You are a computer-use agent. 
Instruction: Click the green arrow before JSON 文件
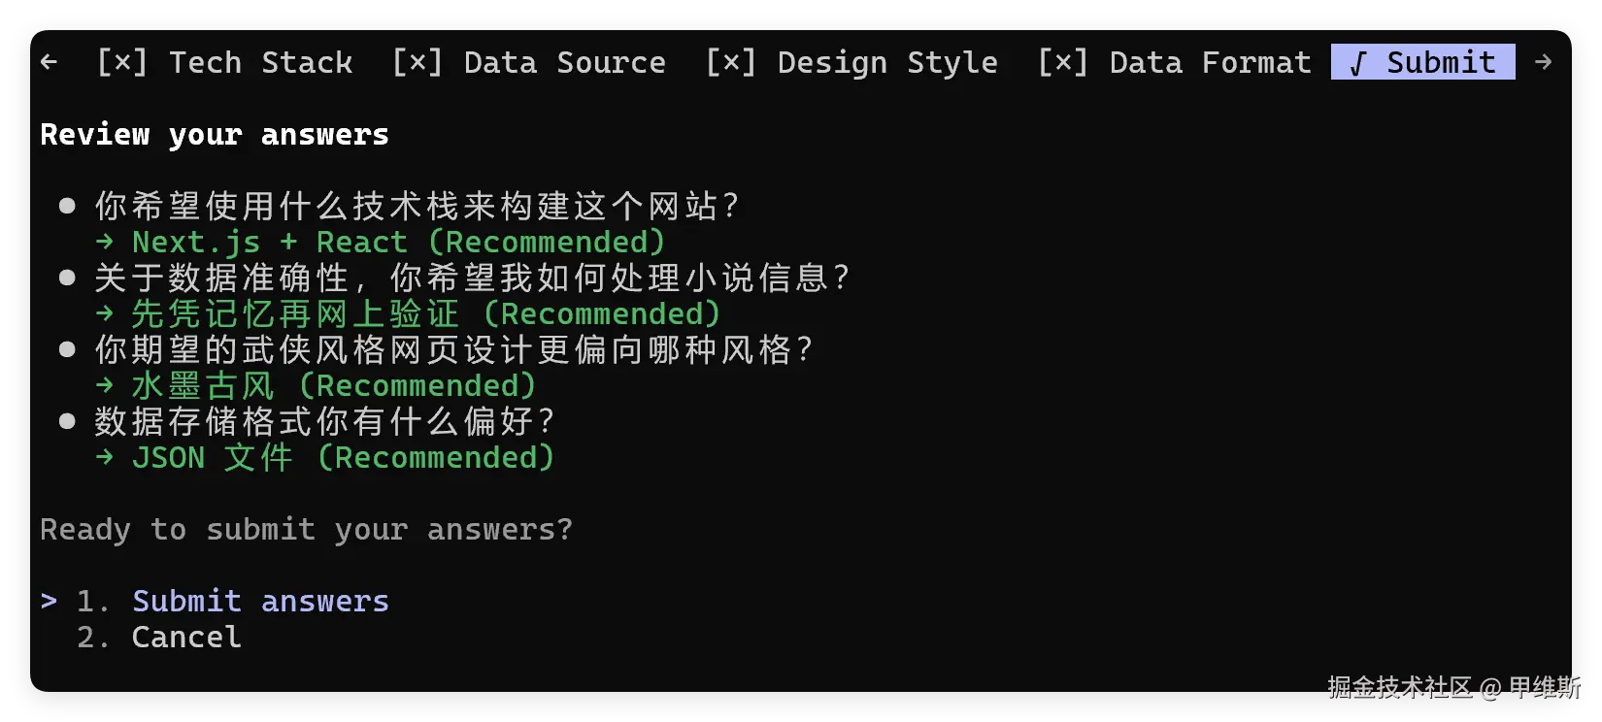(x=105, y=458)
